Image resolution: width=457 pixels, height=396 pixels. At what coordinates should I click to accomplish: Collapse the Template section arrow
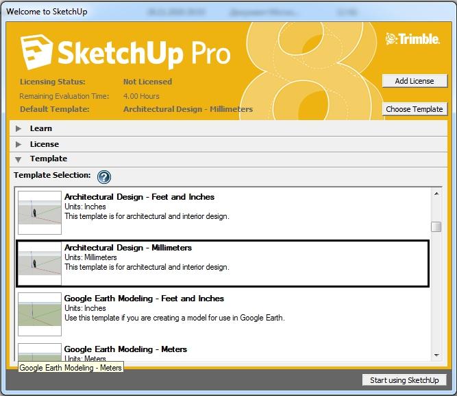coord(18,159)
